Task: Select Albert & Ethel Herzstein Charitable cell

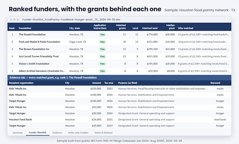Action: click(42, 71)
